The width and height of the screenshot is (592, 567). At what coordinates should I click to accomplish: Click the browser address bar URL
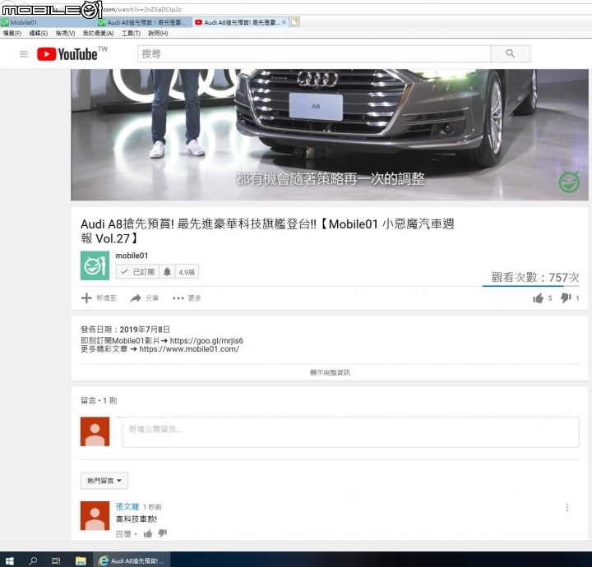pyautogui.click(x=142, y=9)
